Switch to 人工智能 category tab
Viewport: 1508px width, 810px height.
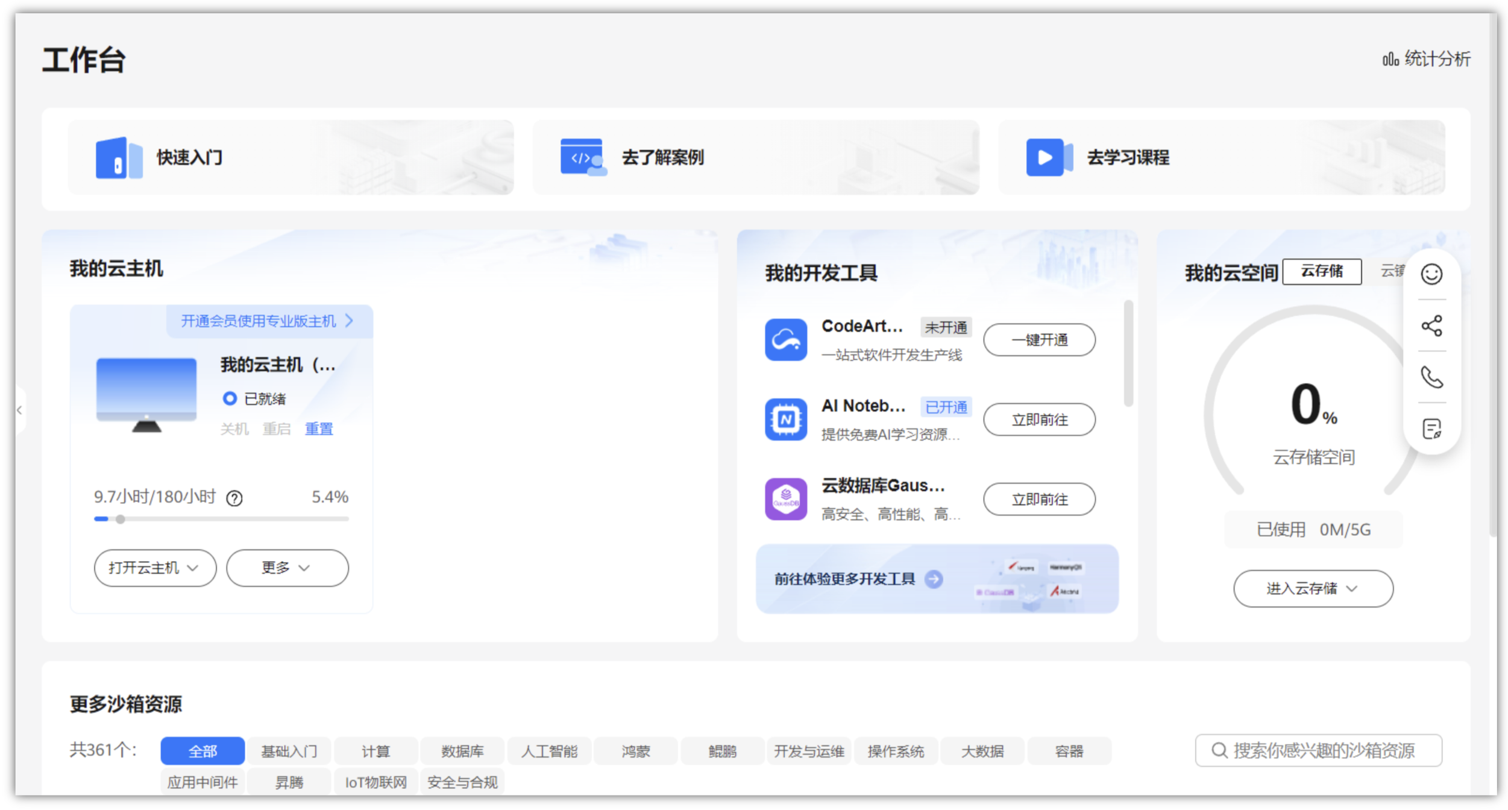549,751
